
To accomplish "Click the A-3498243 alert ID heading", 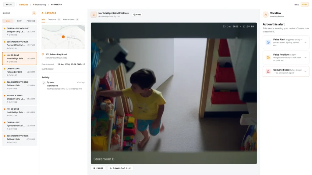I will click(49, 13).
